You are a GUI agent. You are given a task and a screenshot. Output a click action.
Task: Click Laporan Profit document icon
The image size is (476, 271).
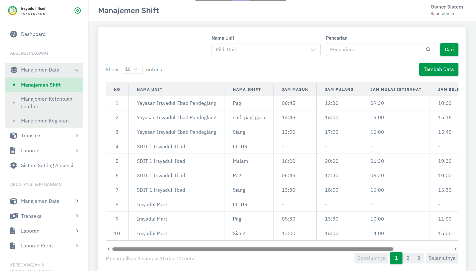tap(13, 246)
